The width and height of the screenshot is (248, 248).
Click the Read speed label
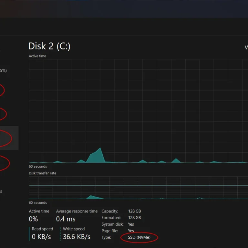click(42, 229)
